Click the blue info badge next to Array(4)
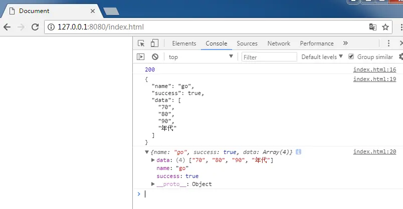This screenshot has width=403, height=209. [298, 152]
